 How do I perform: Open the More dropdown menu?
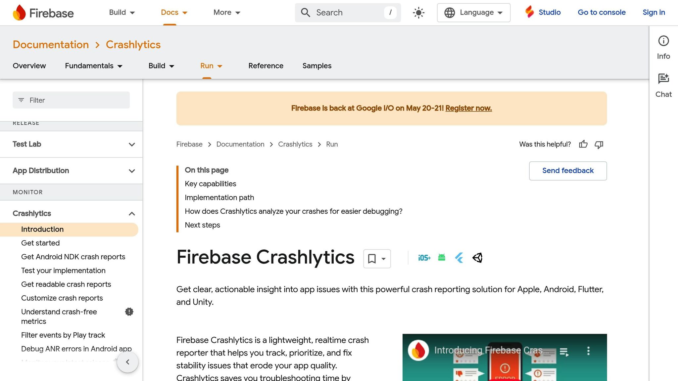[227, 13]
